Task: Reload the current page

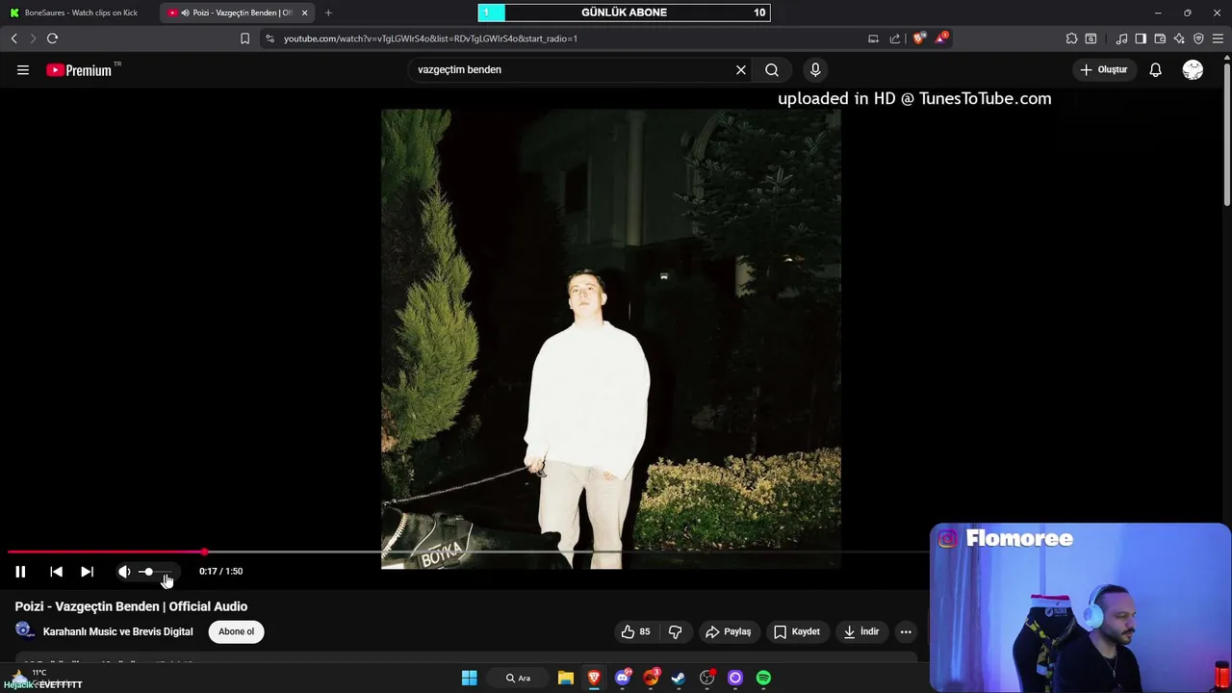Action: 52,38
